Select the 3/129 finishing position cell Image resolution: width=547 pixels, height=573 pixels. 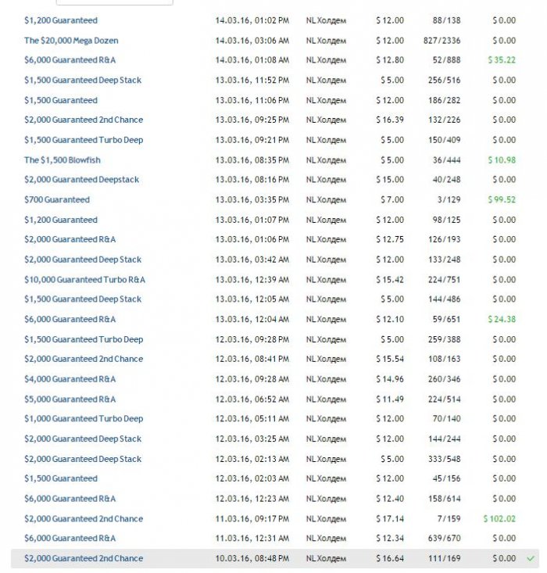(x=447, y=199)
